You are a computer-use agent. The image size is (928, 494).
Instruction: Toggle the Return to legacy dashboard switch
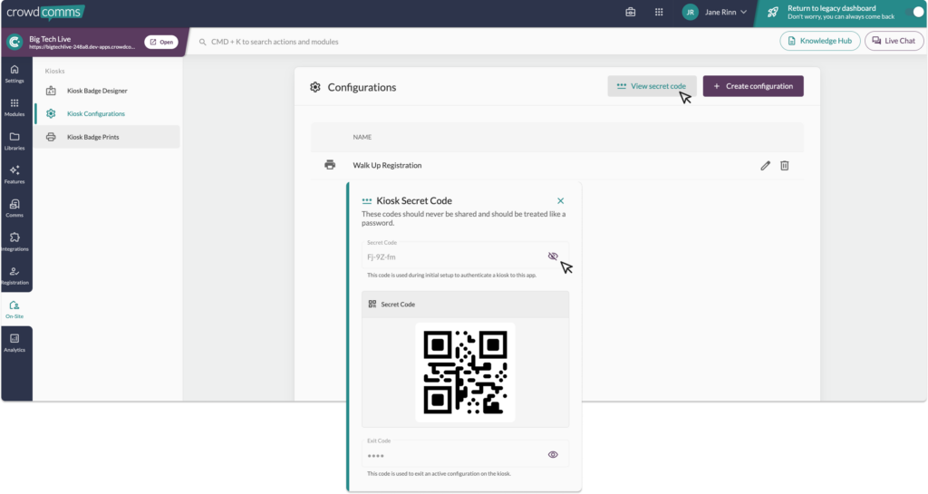coord(917,12)
